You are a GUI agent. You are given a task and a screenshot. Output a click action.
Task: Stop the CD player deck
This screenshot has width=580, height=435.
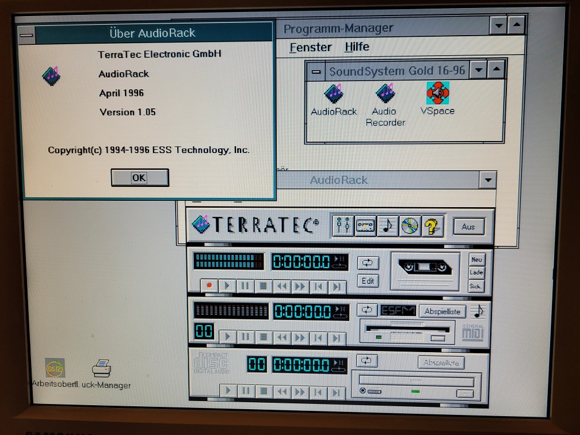click(x=264, y=391)
